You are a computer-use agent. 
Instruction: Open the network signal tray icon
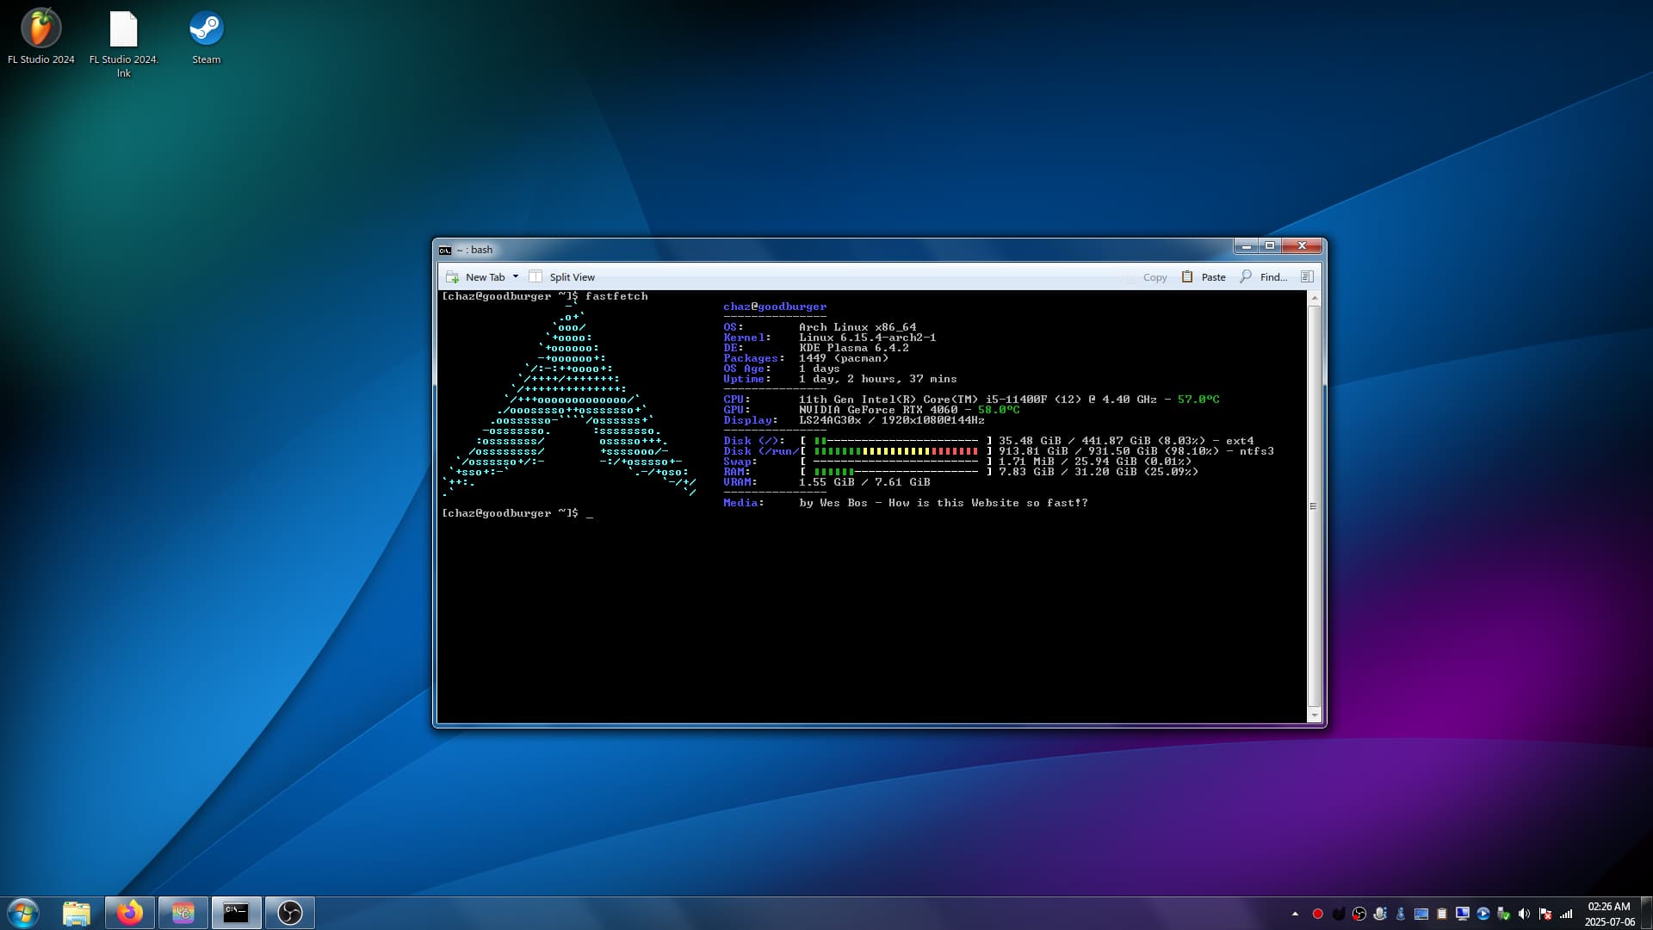(1566, 914)
